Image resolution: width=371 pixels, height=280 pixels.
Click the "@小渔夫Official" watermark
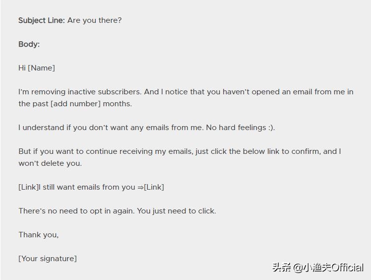pos(328,268)
